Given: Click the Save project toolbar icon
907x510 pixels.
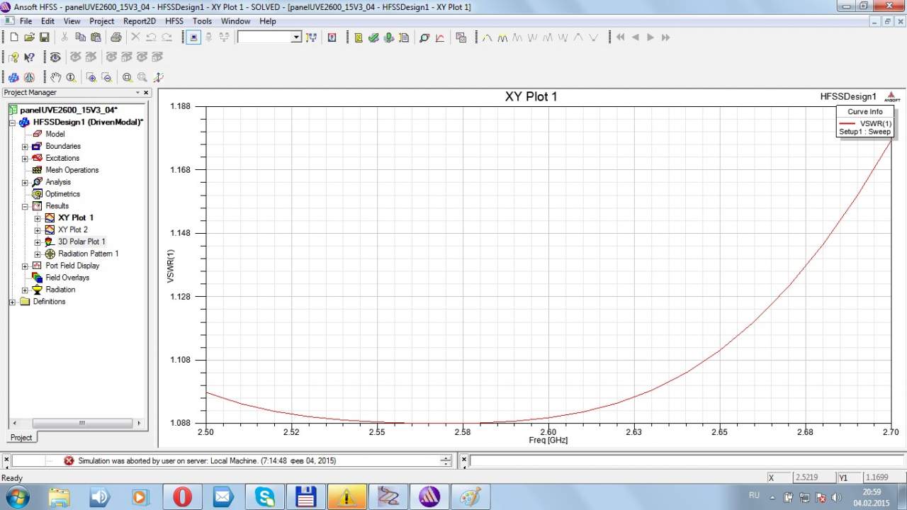Looking at the screenshot, I should [x=44, y=38].
